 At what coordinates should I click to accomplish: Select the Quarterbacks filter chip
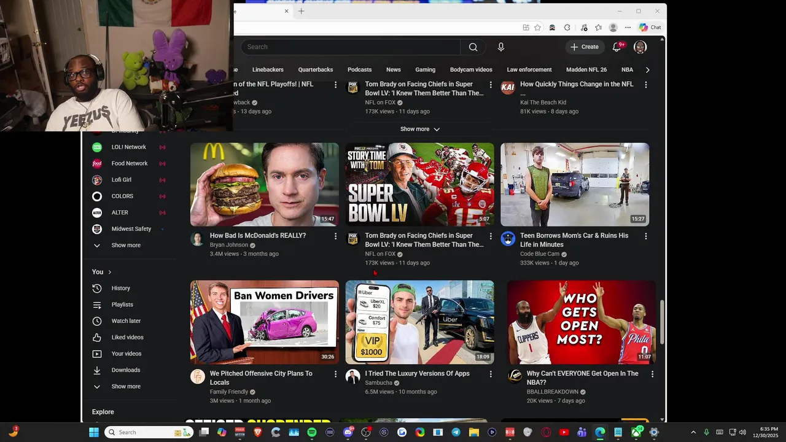[x=316, y=70]
